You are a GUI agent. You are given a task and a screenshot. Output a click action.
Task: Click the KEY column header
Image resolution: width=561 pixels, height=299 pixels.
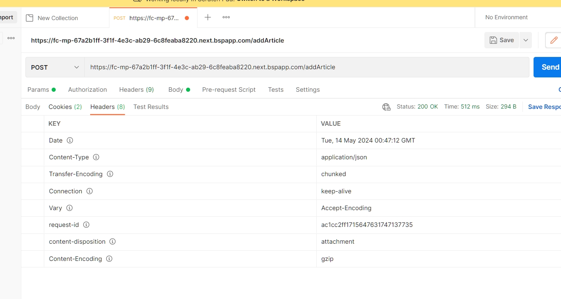pos(55,124)
